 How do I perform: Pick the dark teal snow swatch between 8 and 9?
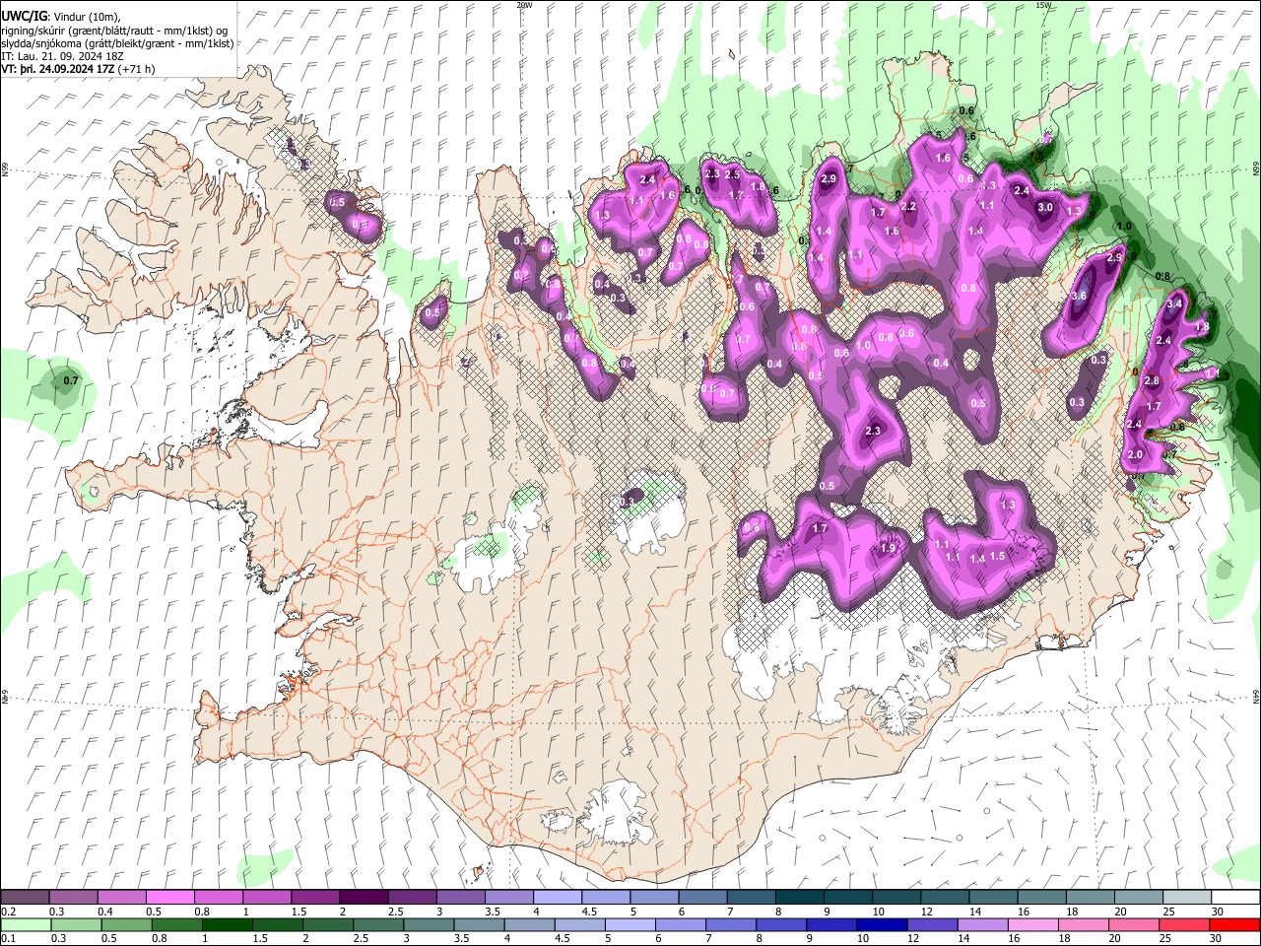coord(800,898)
